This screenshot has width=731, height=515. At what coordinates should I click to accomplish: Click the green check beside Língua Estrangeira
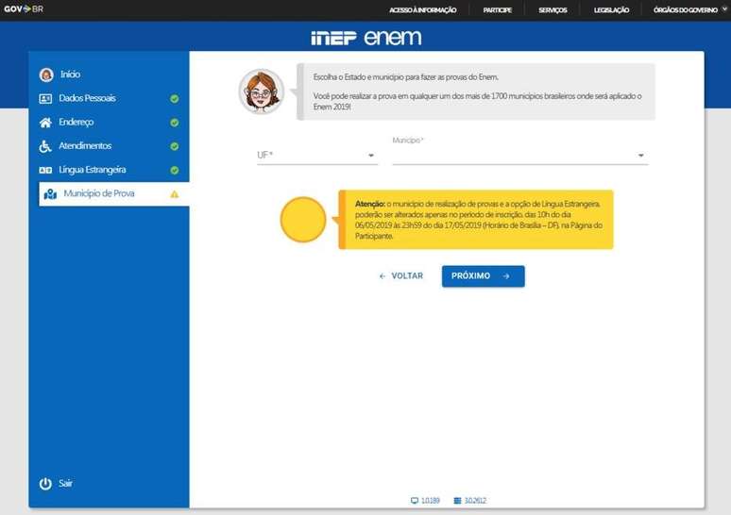pos(175,170)
